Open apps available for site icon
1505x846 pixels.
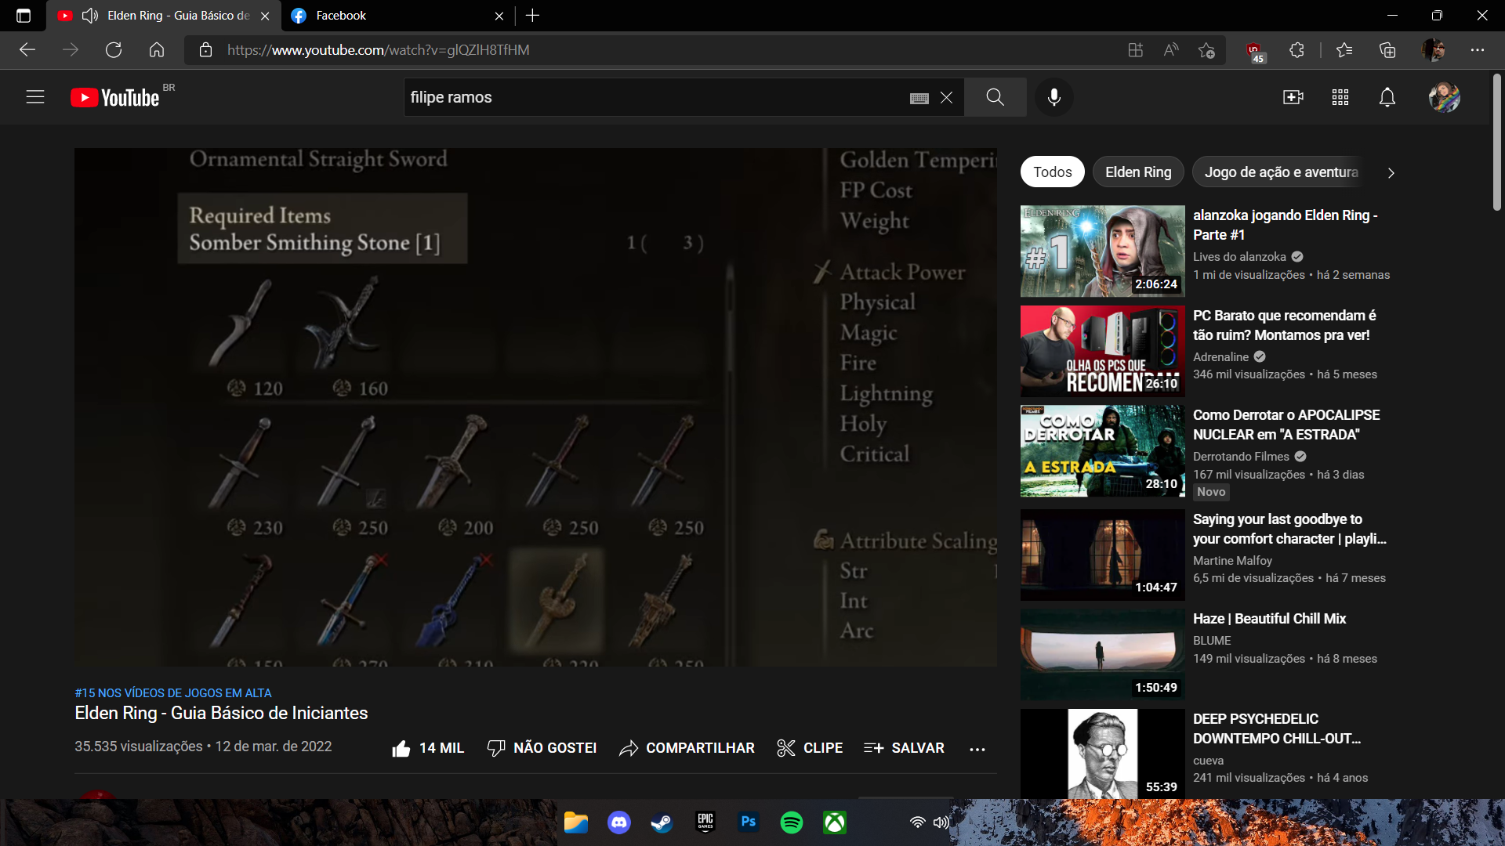coord(1135,50)
